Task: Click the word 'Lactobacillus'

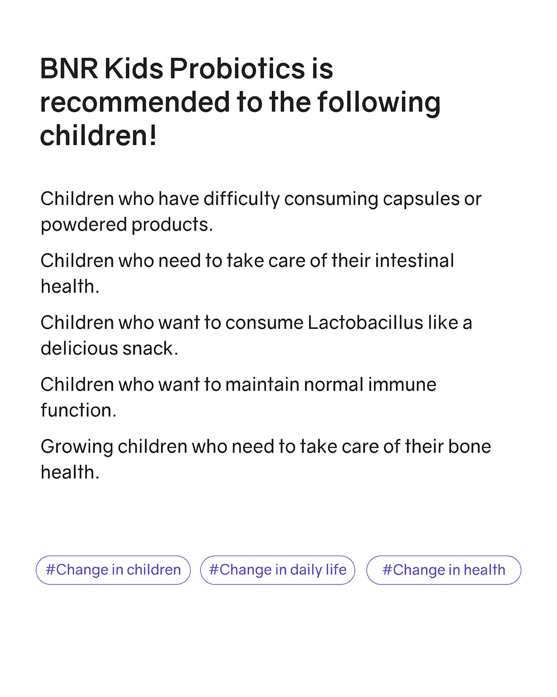Action: coord(365,323)
